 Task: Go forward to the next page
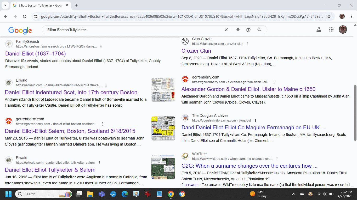(x=15, y=16)
